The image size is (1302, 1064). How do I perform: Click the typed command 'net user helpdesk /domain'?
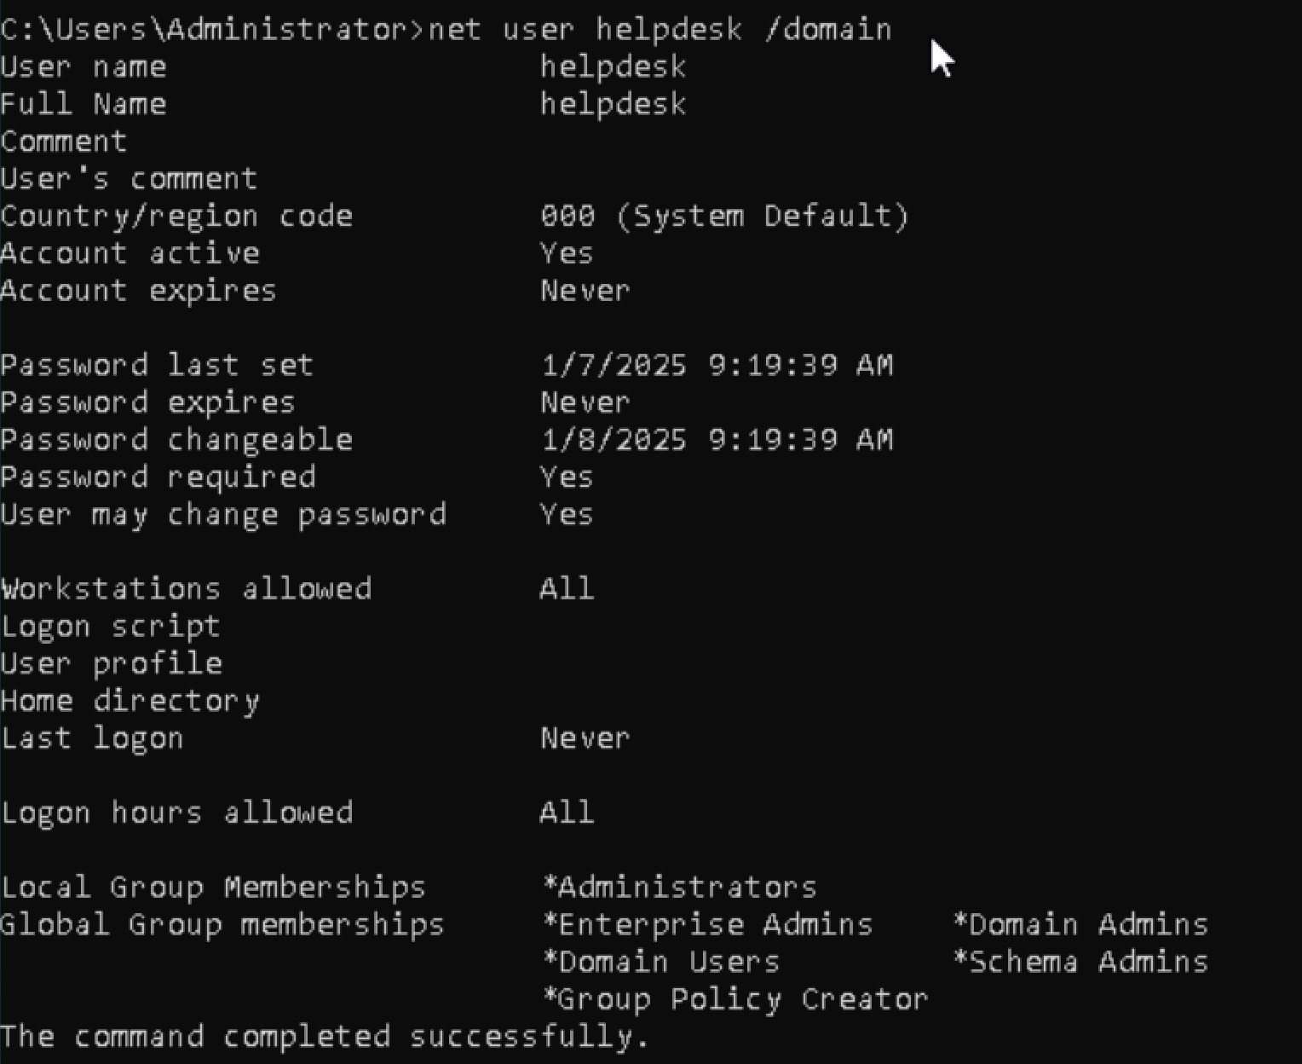click(660, 30)
